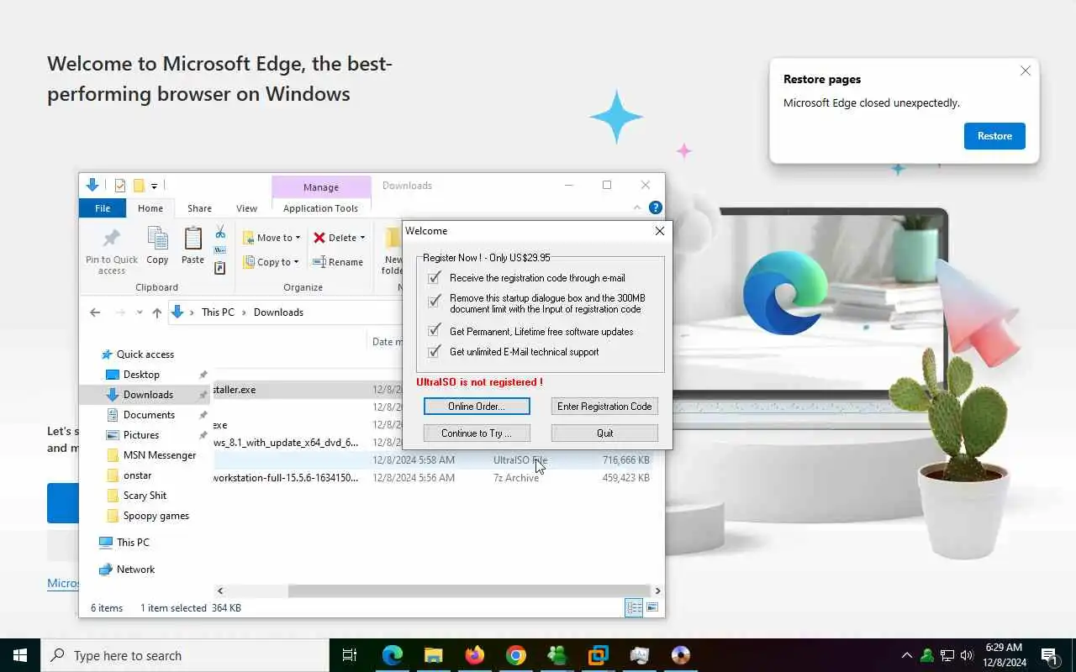Open MSN Messenger icon on the taskbar

pos(556,655)
